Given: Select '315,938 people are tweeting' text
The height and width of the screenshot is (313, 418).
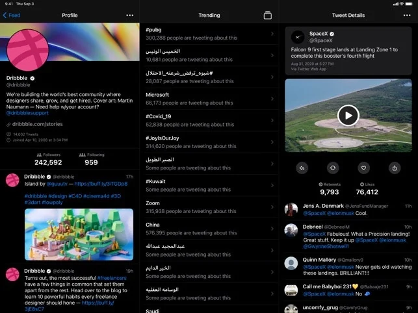Looking at the screenshot, I should pyautogui.click(x=191, y=211).
